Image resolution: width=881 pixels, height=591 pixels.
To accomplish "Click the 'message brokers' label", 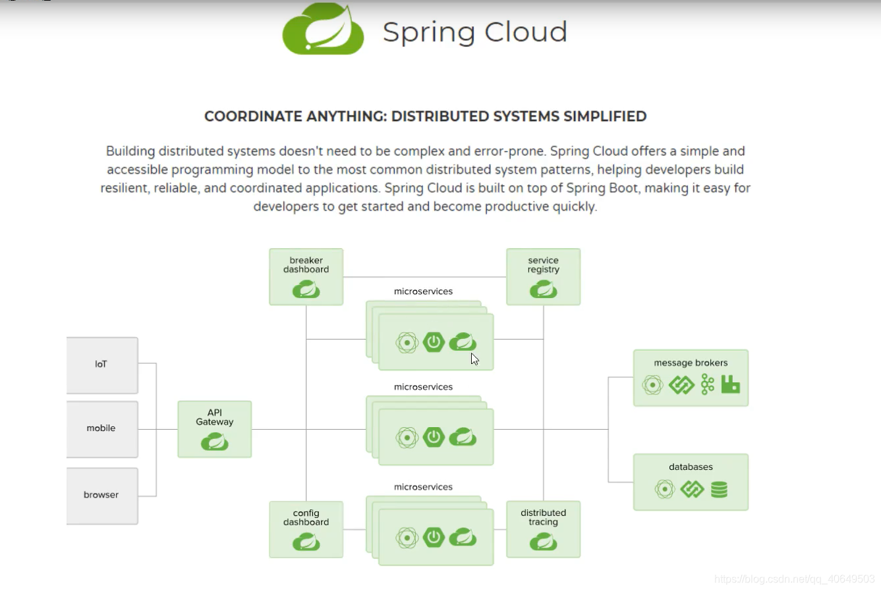I will click(x=691, y=363).
